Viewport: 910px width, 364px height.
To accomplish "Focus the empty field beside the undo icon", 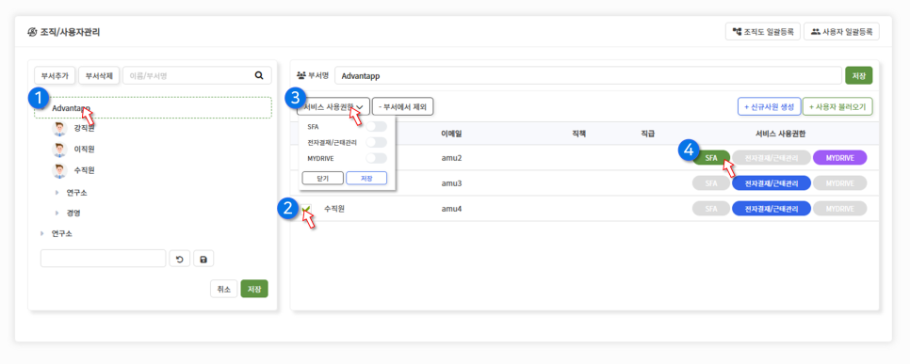I will click(104, 259).
